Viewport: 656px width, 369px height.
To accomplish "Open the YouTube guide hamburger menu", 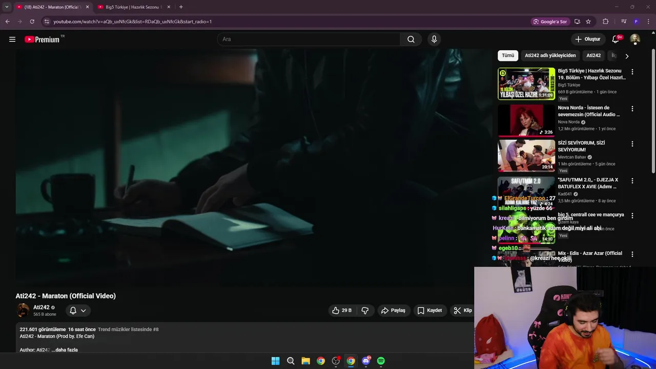I will coord(12,39).
